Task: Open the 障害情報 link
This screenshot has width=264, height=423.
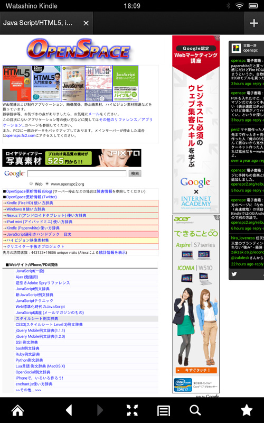Action: pos(104,191)
